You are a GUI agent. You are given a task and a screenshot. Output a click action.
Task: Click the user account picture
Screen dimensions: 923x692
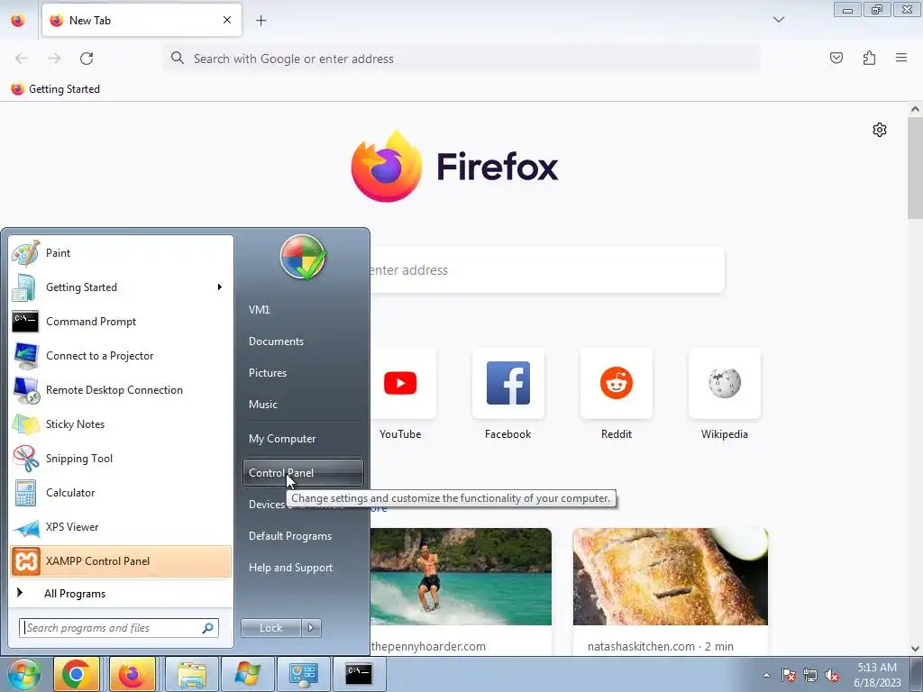303,257
